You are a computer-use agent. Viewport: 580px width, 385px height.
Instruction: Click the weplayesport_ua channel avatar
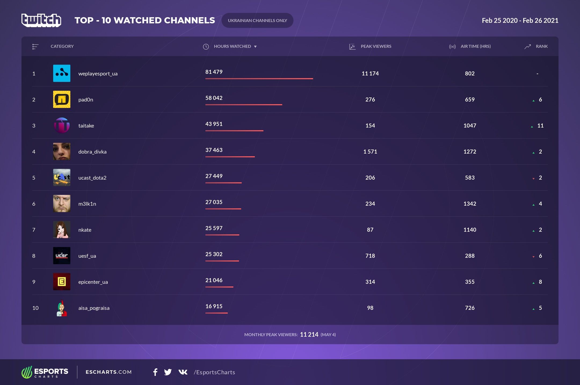62,73
